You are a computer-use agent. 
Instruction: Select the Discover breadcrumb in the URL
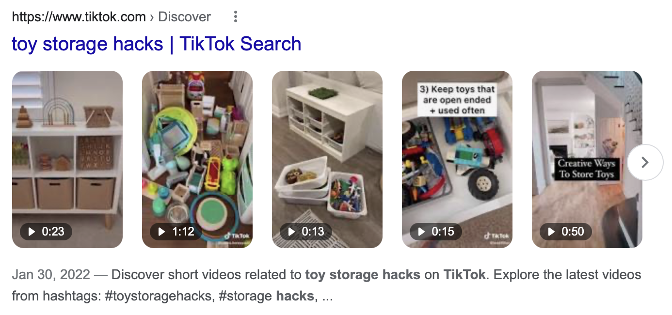[185, 17]
